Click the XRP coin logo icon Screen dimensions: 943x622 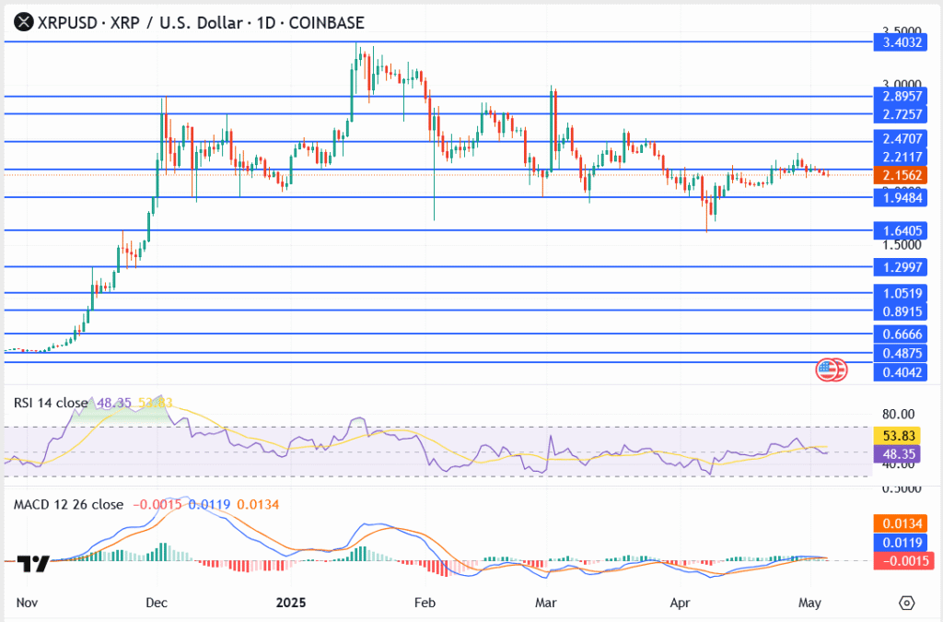tap(19, 21)
